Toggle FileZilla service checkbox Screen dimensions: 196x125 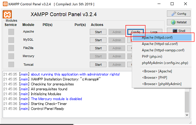[11, 48]
